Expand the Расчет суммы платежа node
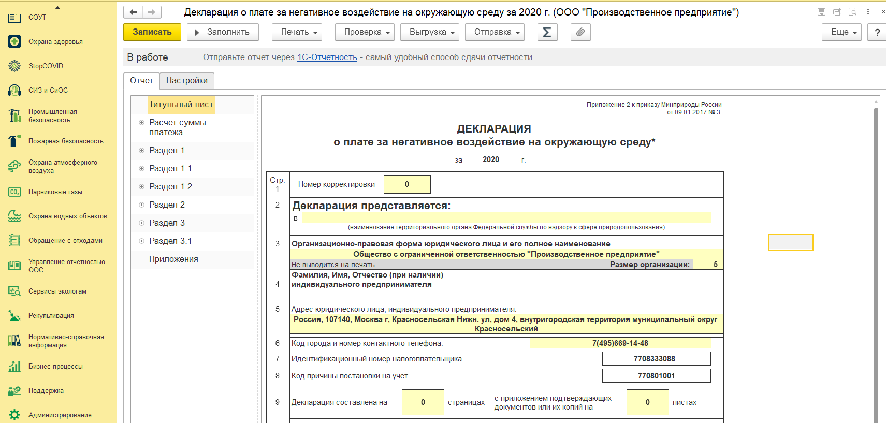The width and height of the screenshot is (886, 423). click(x=141, y=123)
